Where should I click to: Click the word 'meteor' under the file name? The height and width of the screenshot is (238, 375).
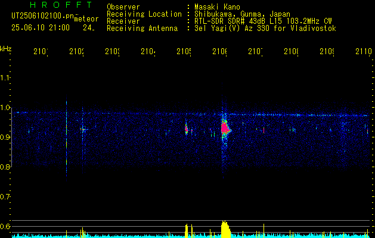(x=86, y=19)
